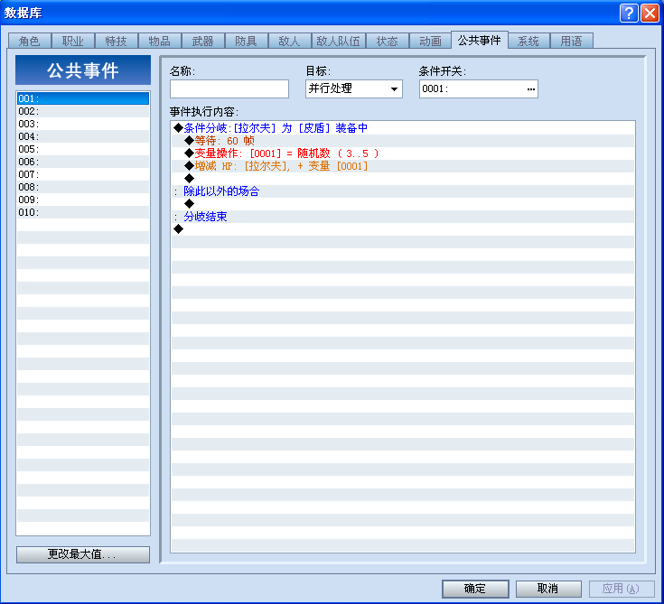Click the 取消 button
Screen dimensions: 664x604
pos(548,589)
